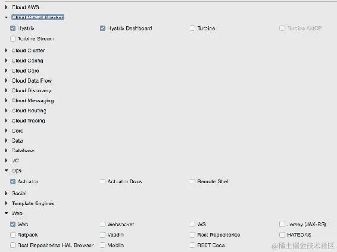Image resolution: width=337 pixels, height=252 pixels.
Task: Click the Actuator label text
Action: tap(28, 182)
